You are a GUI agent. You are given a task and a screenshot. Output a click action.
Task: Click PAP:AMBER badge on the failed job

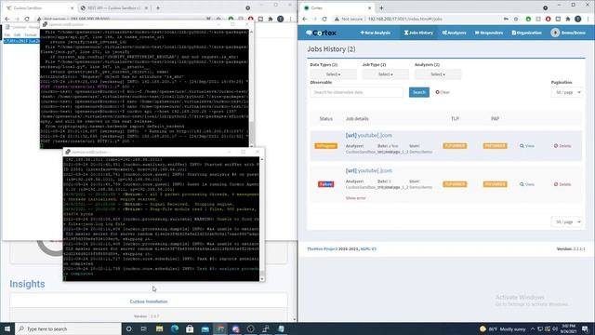click(x=495, y=184)
